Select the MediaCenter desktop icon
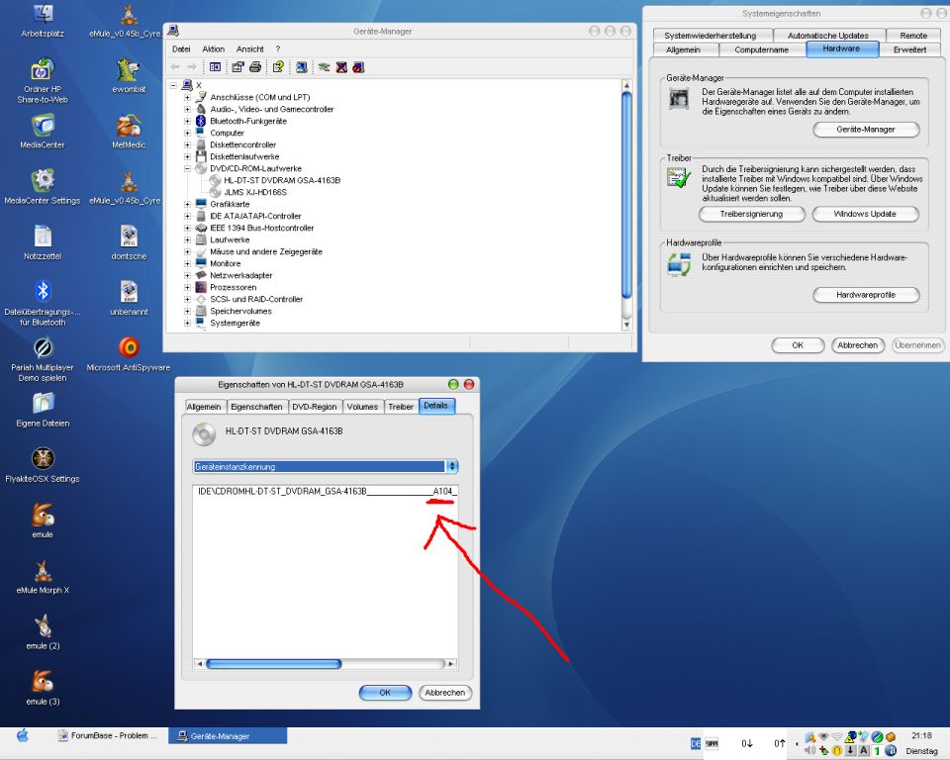950x760 pixels. [x=43, y=131]
